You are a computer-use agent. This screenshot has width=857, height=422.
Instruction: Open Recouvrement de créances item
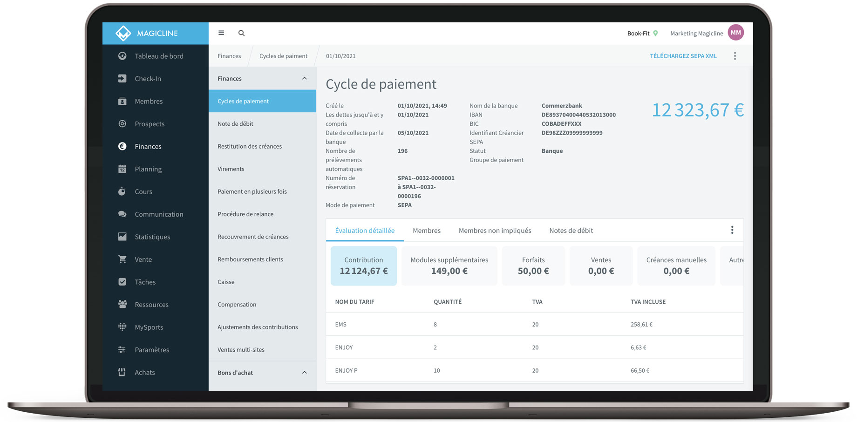coord(262,237)
